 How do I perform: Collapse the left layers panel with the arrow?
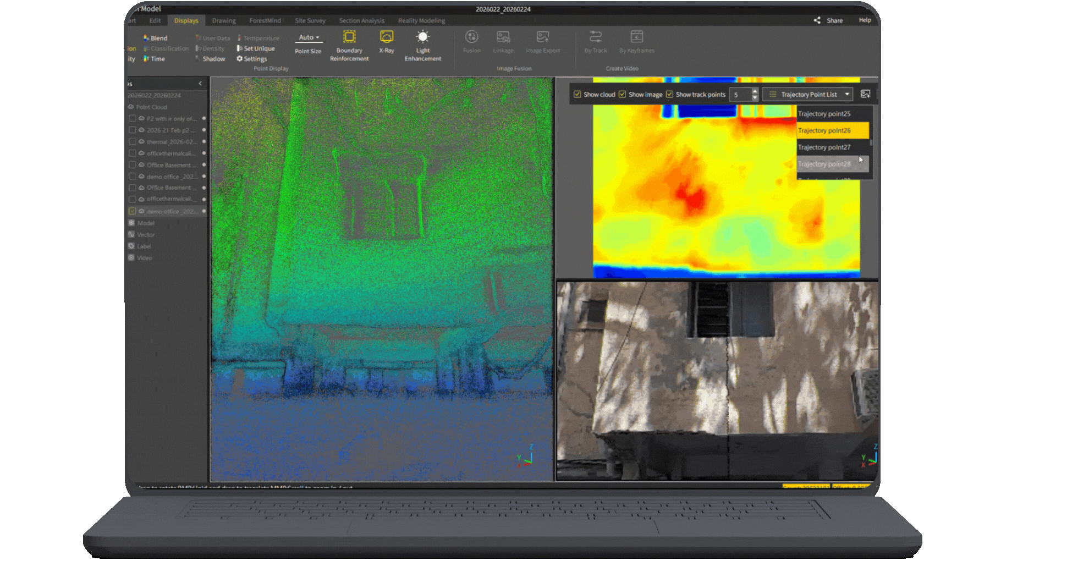pos(200,84)
